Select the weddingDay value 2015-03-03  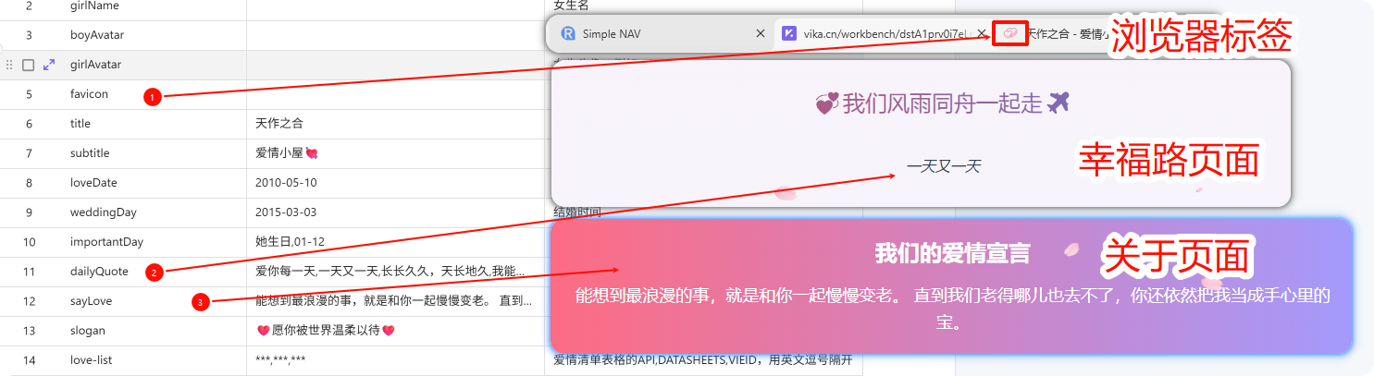[x=286, y=212]
